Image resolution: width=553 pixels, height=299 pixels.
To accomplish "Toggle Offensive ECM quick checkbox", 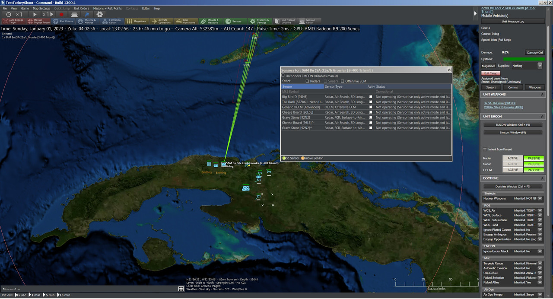I will pos(343,81).
